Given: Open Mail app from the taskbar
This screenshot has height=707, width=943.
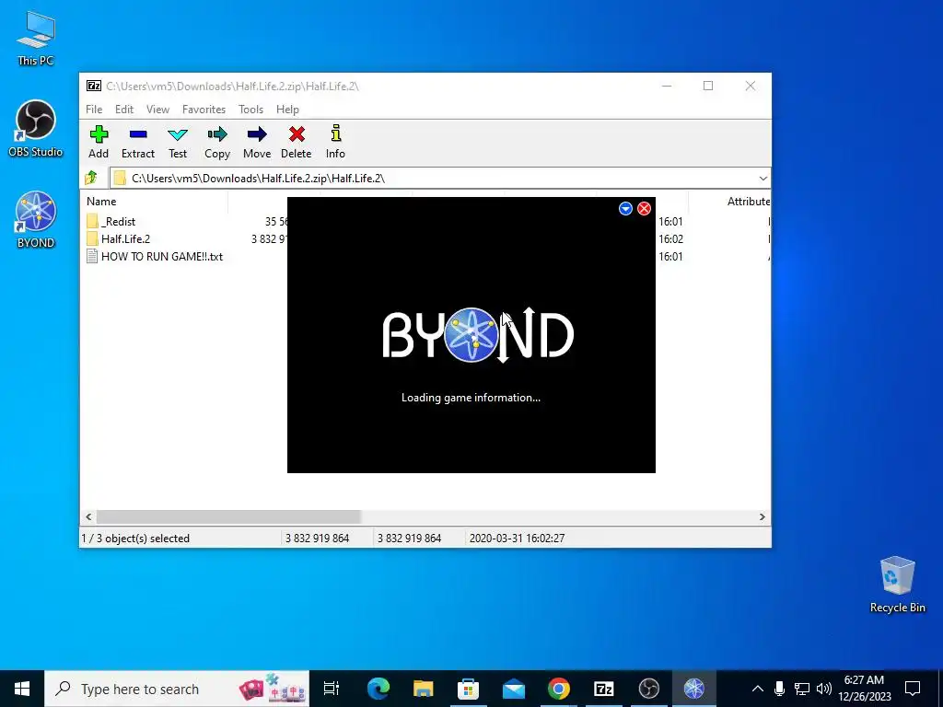Looking at the screenshot, I should coord(514,689).
